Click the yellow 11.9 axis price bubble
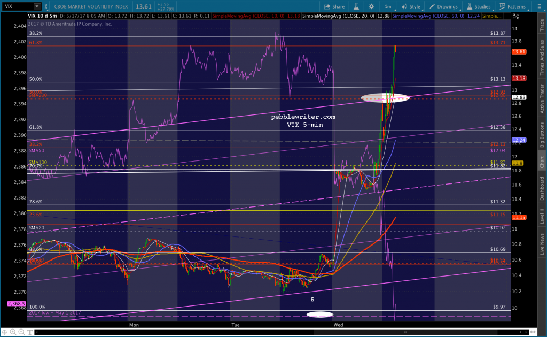Screen dimensions: 547x337 click(517, 163)
